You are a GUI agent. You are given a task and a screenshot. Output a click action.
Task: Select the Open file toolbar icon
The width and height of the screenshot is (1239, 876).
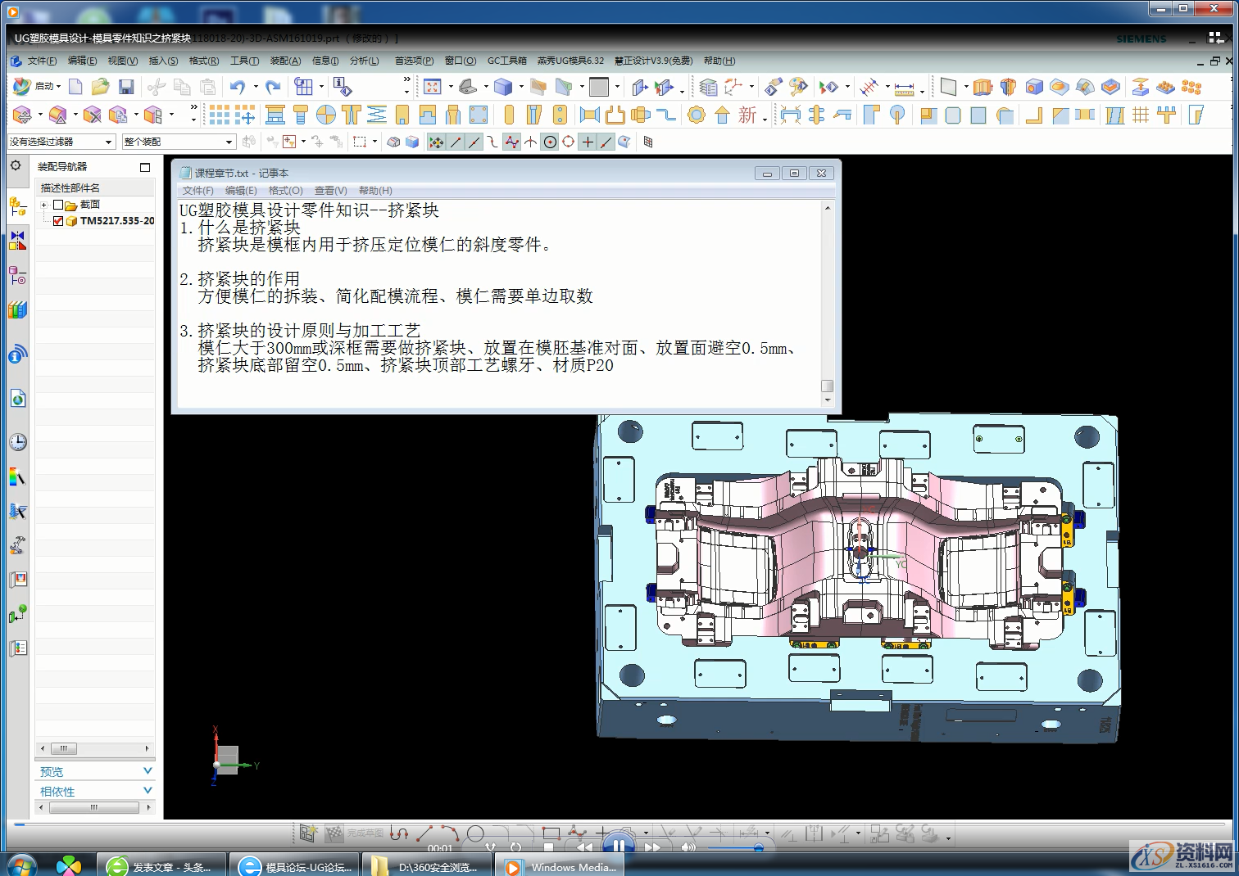(100, 86)
